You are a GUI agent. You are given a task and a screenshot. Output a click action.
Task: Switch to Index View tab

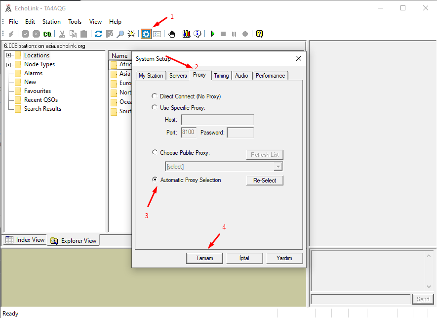click(25, 240)
